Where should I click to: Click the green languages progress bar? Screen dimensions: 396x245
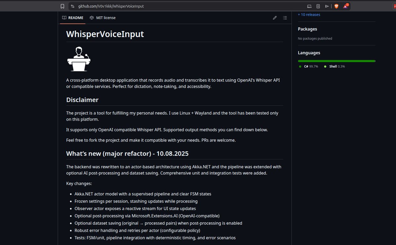tap(337, 61)
